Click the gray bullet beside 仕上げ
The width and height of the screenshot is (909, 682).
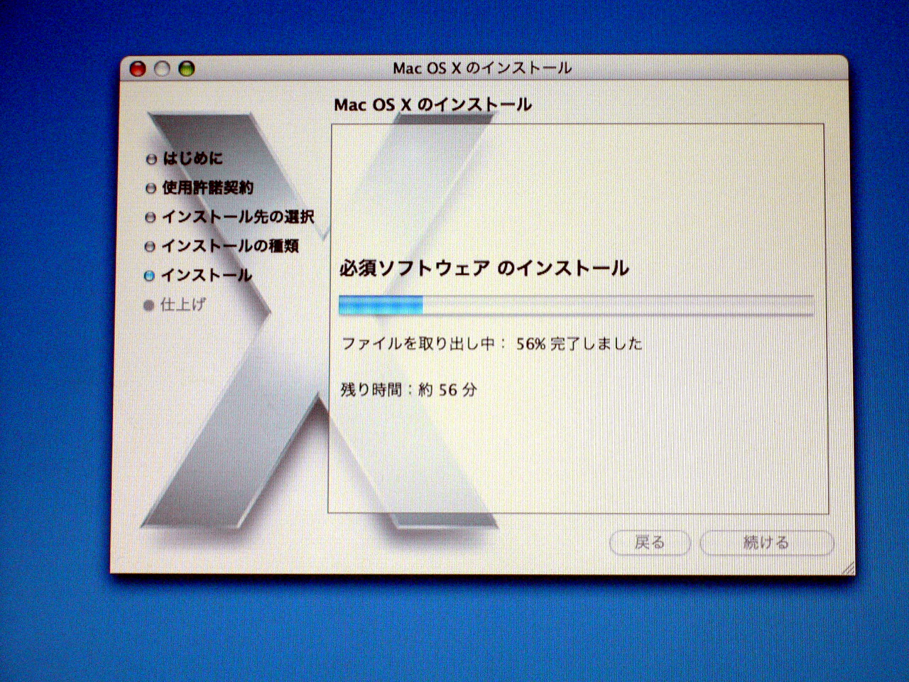(x=148, y=305)
